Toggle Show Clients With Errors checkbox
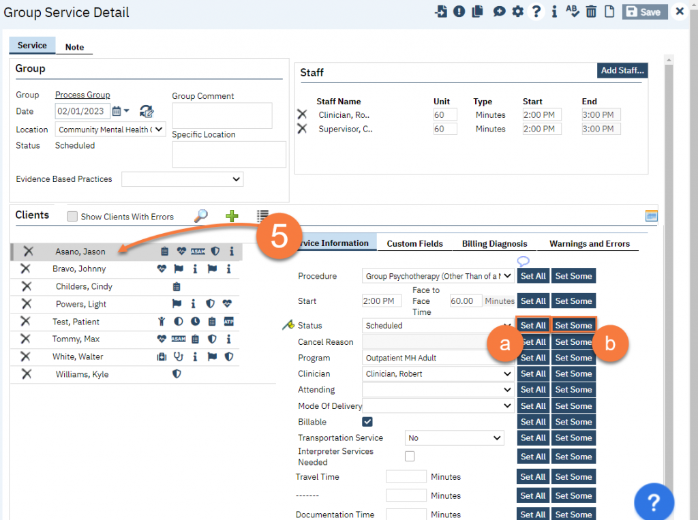 coord(72,217)
